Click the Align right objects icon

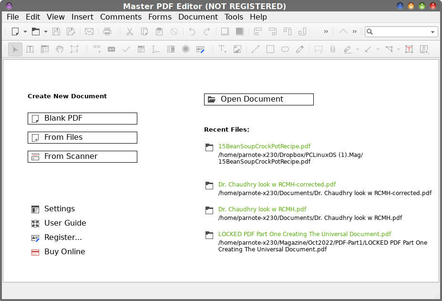[273, 31]
